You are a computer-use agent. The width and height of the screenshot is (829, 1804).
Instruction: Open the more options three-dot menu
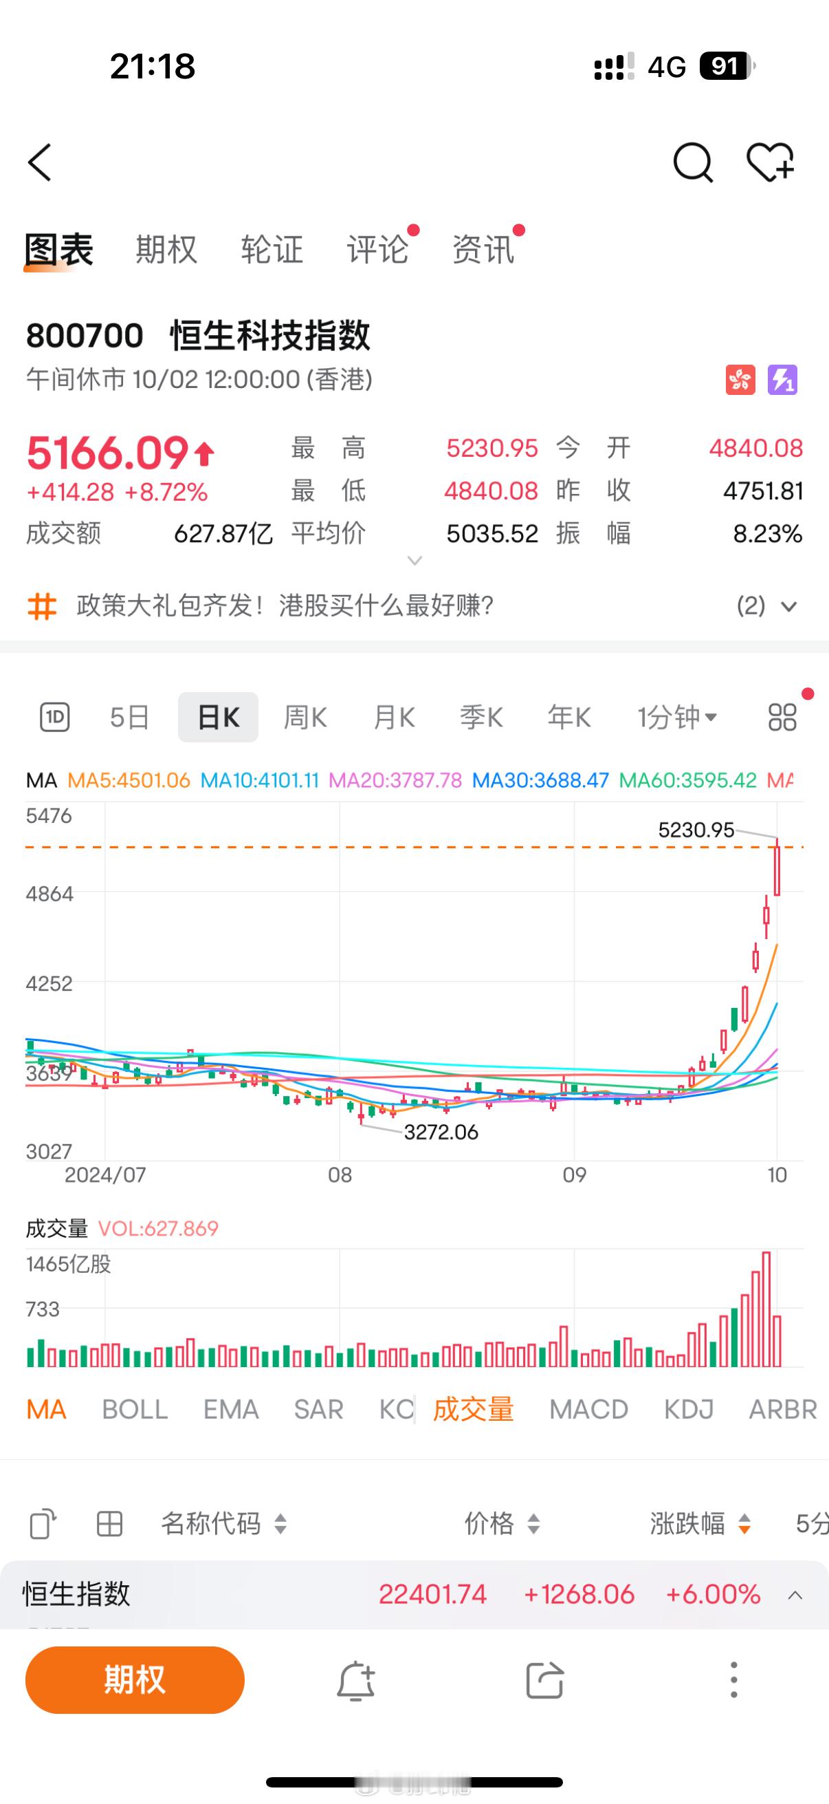click(733, 1680)
